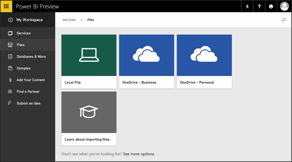Open the help question mark icon
The width and height of the screenshot is (292, 162).
point(259,6)
